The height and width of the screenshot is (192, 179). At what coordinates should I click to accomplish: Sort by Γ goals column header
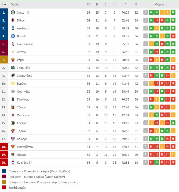[x=125, y=5]
